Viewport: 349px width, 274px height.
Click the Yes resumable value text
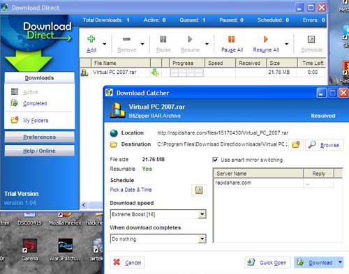[147, 169]
